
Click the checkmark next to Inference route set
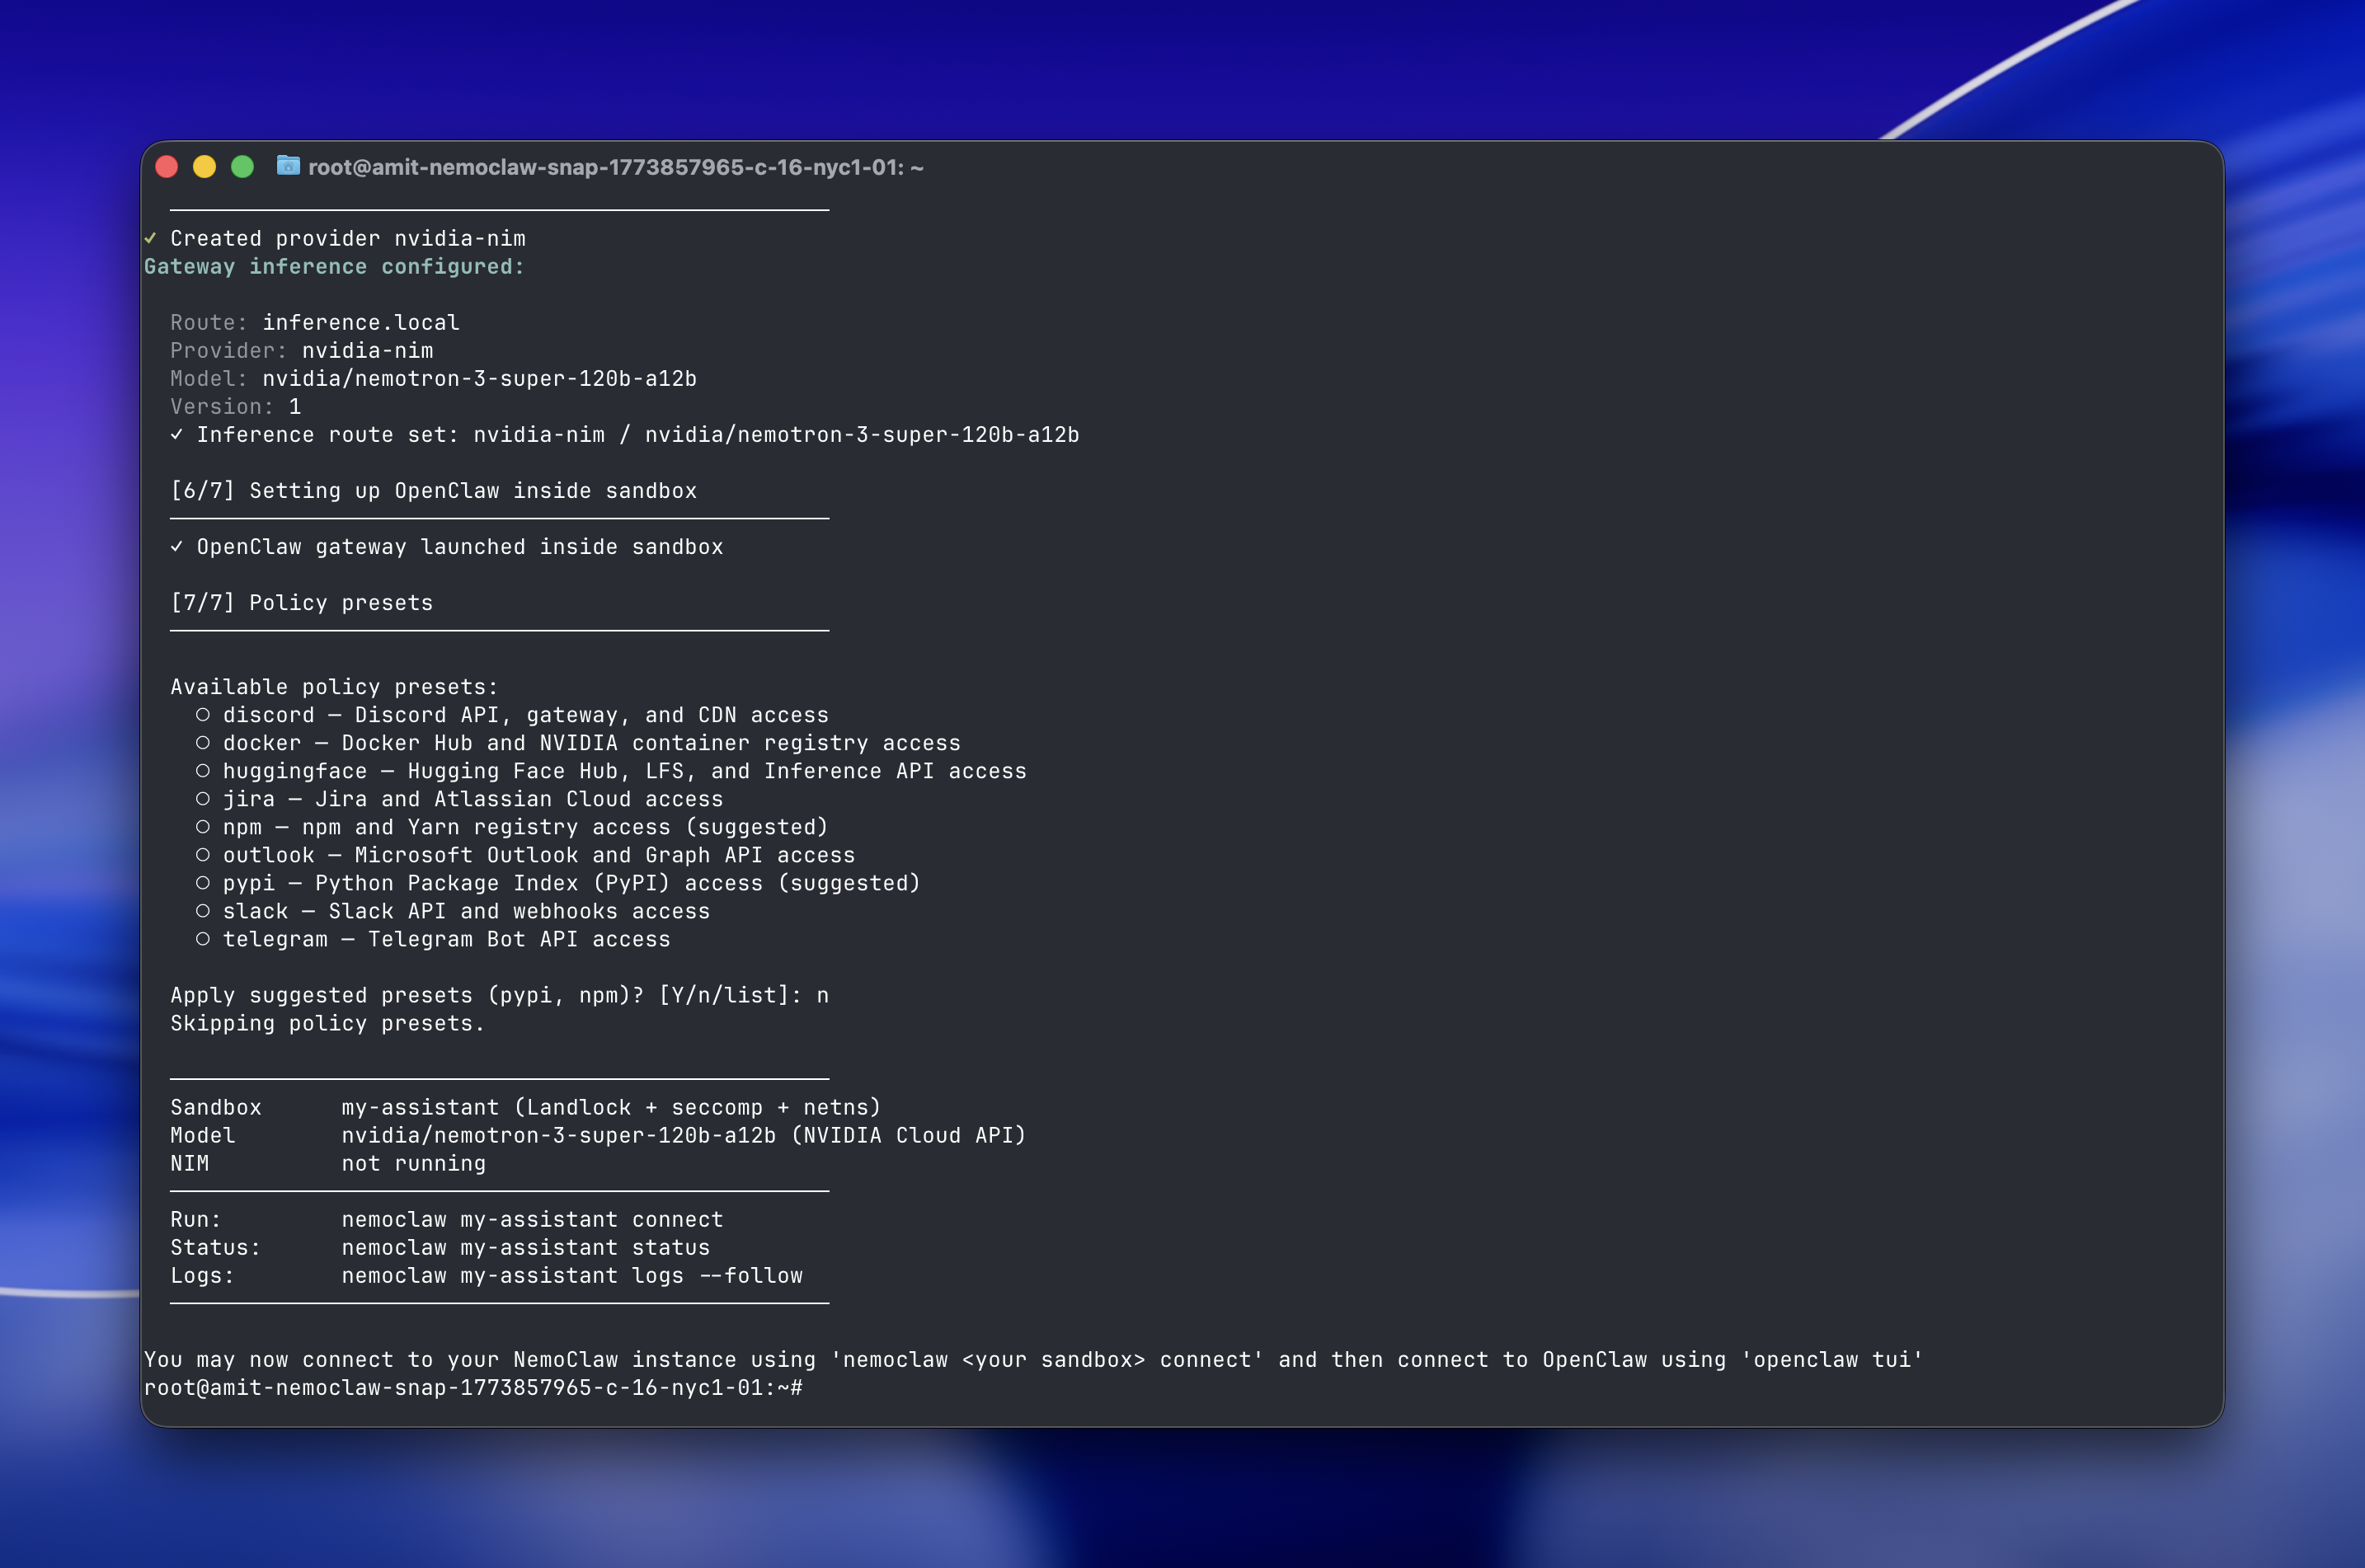[178, 434]
